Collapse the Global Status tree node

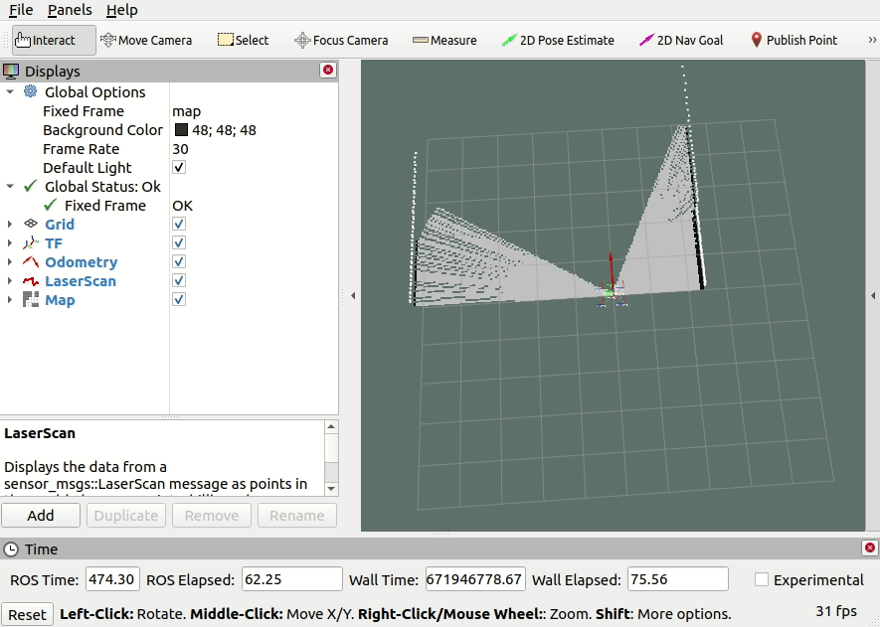tap(10, 186)
